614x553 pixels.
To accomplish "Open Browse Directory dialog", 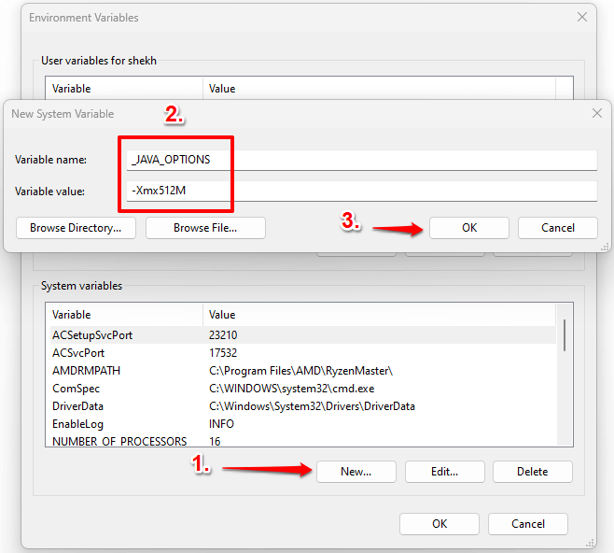I will pyautogui.click(x=76, y=228).
